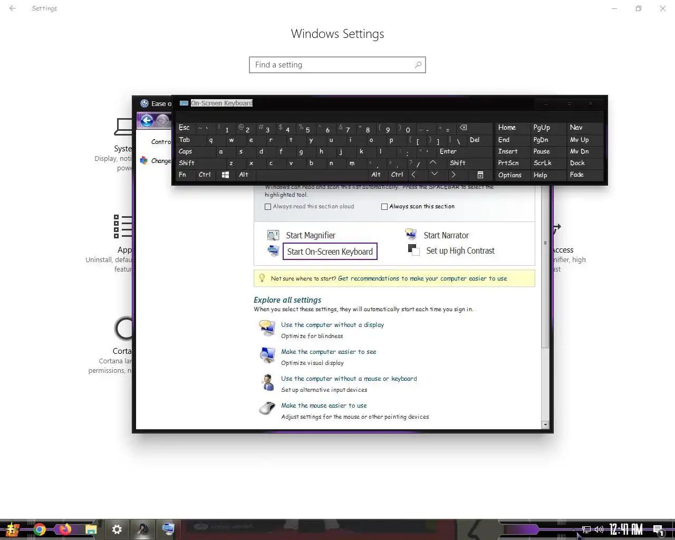Click the Esc key on On-Screen Keyboard
This screenshot has width=675, height=540.
[x=185, y=128]
